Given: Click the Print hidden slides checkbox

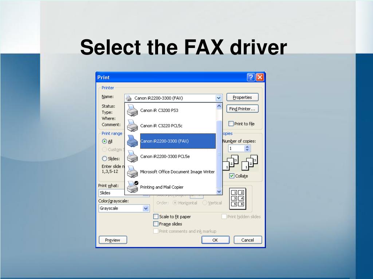Looking at the screenshot, I should click(224, 217).
